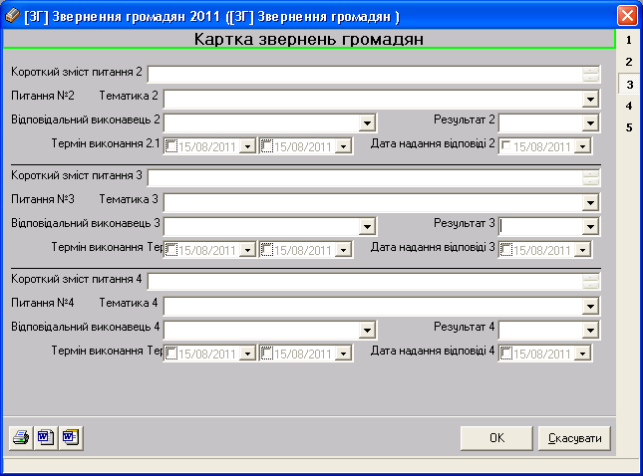Tick the Дата надання відповіді 3 checkbox
The image size is (643, 476).
pyautogui.click(x=506, y=250)
